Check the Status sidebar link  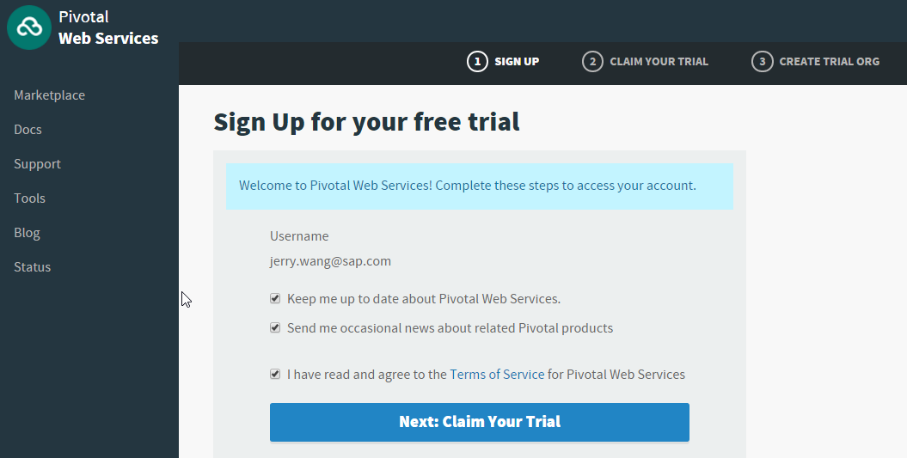click(x=33, y=267)
